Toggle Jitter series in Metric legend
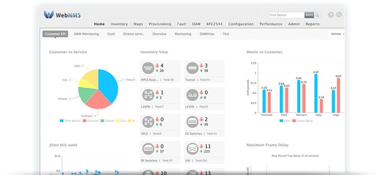The width and height of the screenshot is (377, 175). [x=284, y=121]
